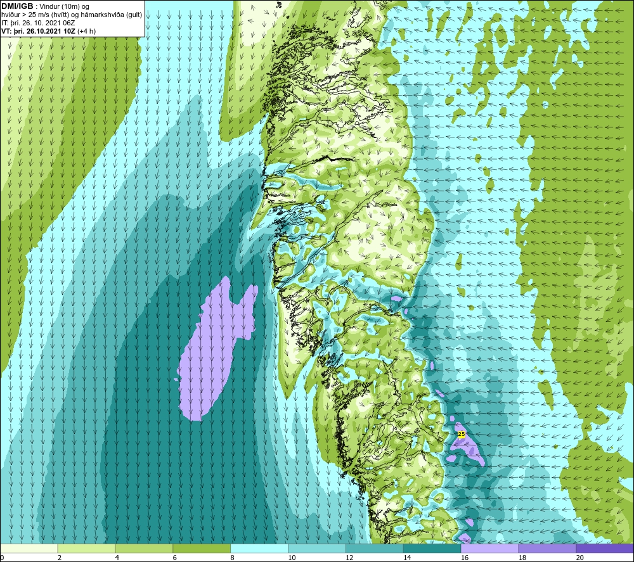Select the above-20 m/s dark violet legend swatch
The width and height of the screenshot is (634, 562).
click(x=604, y=548)
